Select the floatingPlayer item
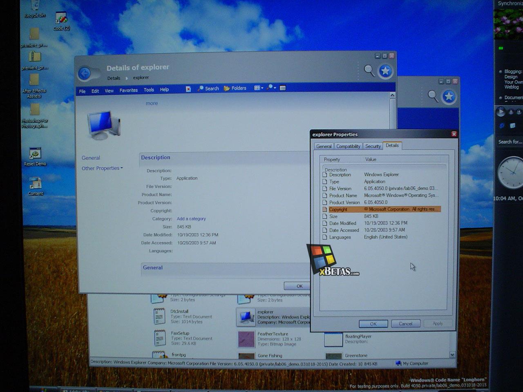 348,339
